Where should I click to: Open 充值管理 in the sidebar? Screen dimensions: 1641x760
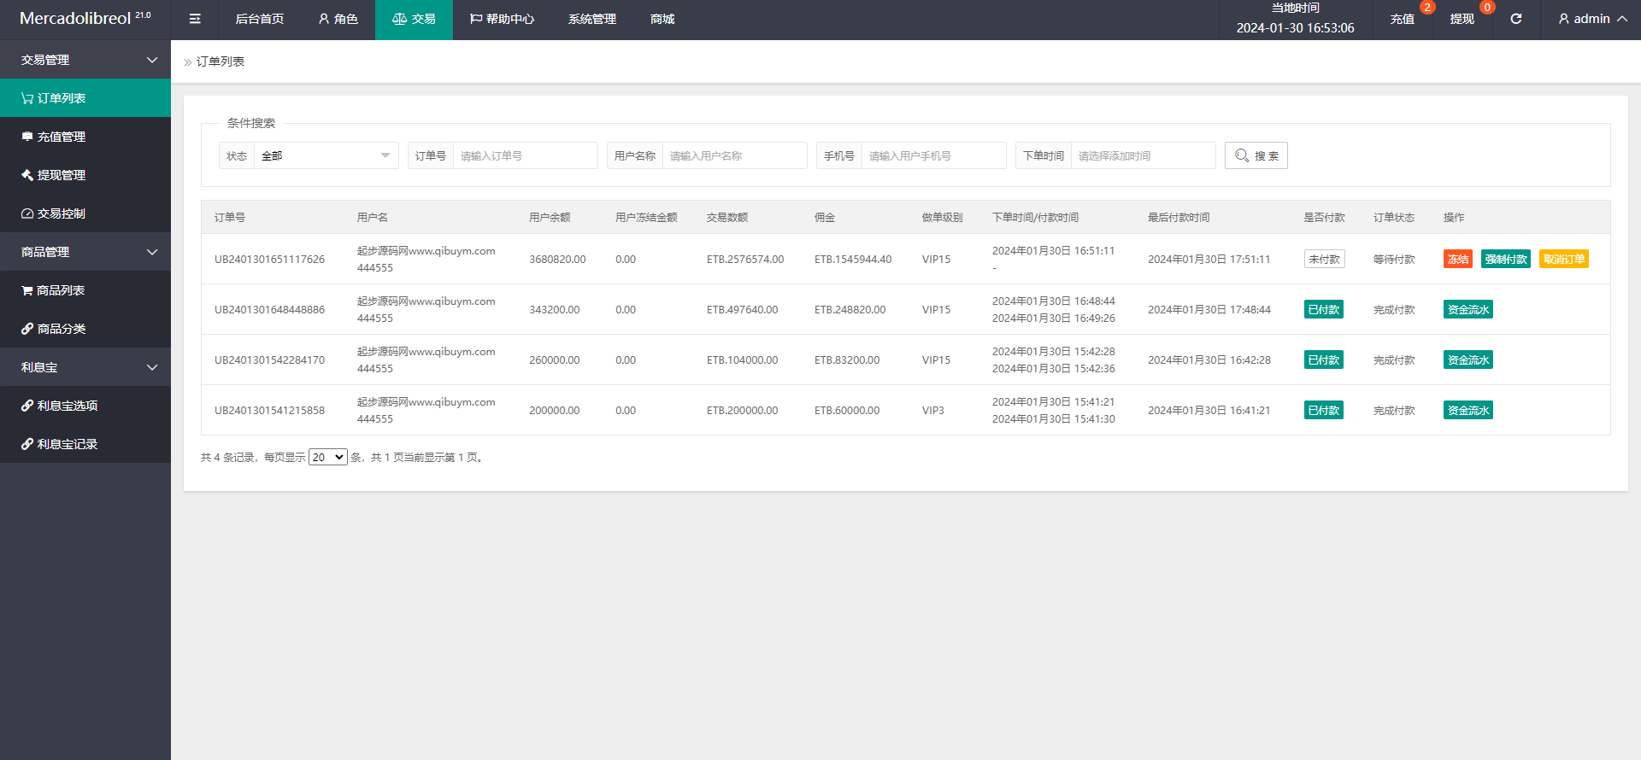[x=85, y=137]
